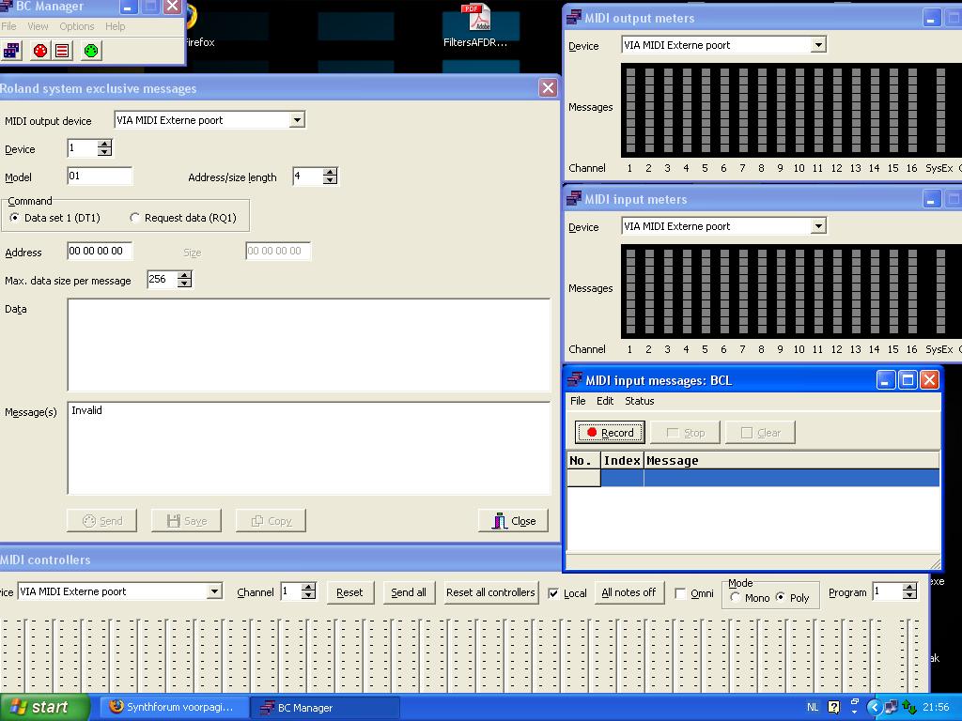Increase Program number spinner
This screenshot has width=962, height=721.
point(909,588)
